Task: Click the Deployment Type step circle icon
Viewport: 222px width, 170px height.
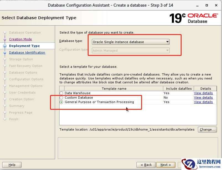Action: coord(5,46)
